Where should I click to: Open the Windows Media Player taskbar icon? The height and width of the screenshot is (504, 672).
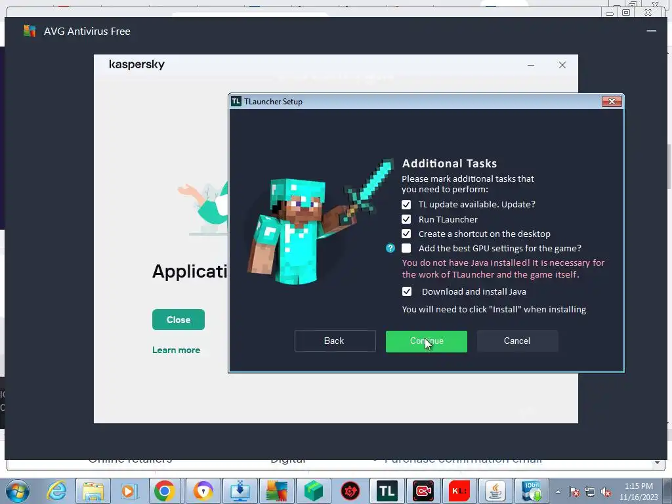128,491
